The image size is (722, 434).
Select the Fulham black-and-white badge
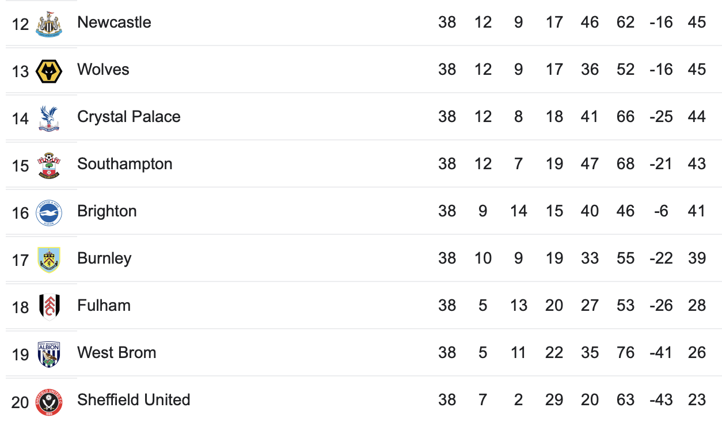(x=49, y=307)
